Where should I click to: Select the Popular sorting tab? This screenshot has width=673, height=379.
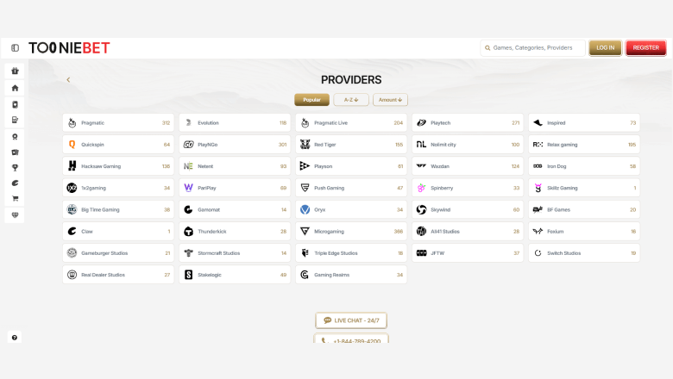(x=312, y=100)
